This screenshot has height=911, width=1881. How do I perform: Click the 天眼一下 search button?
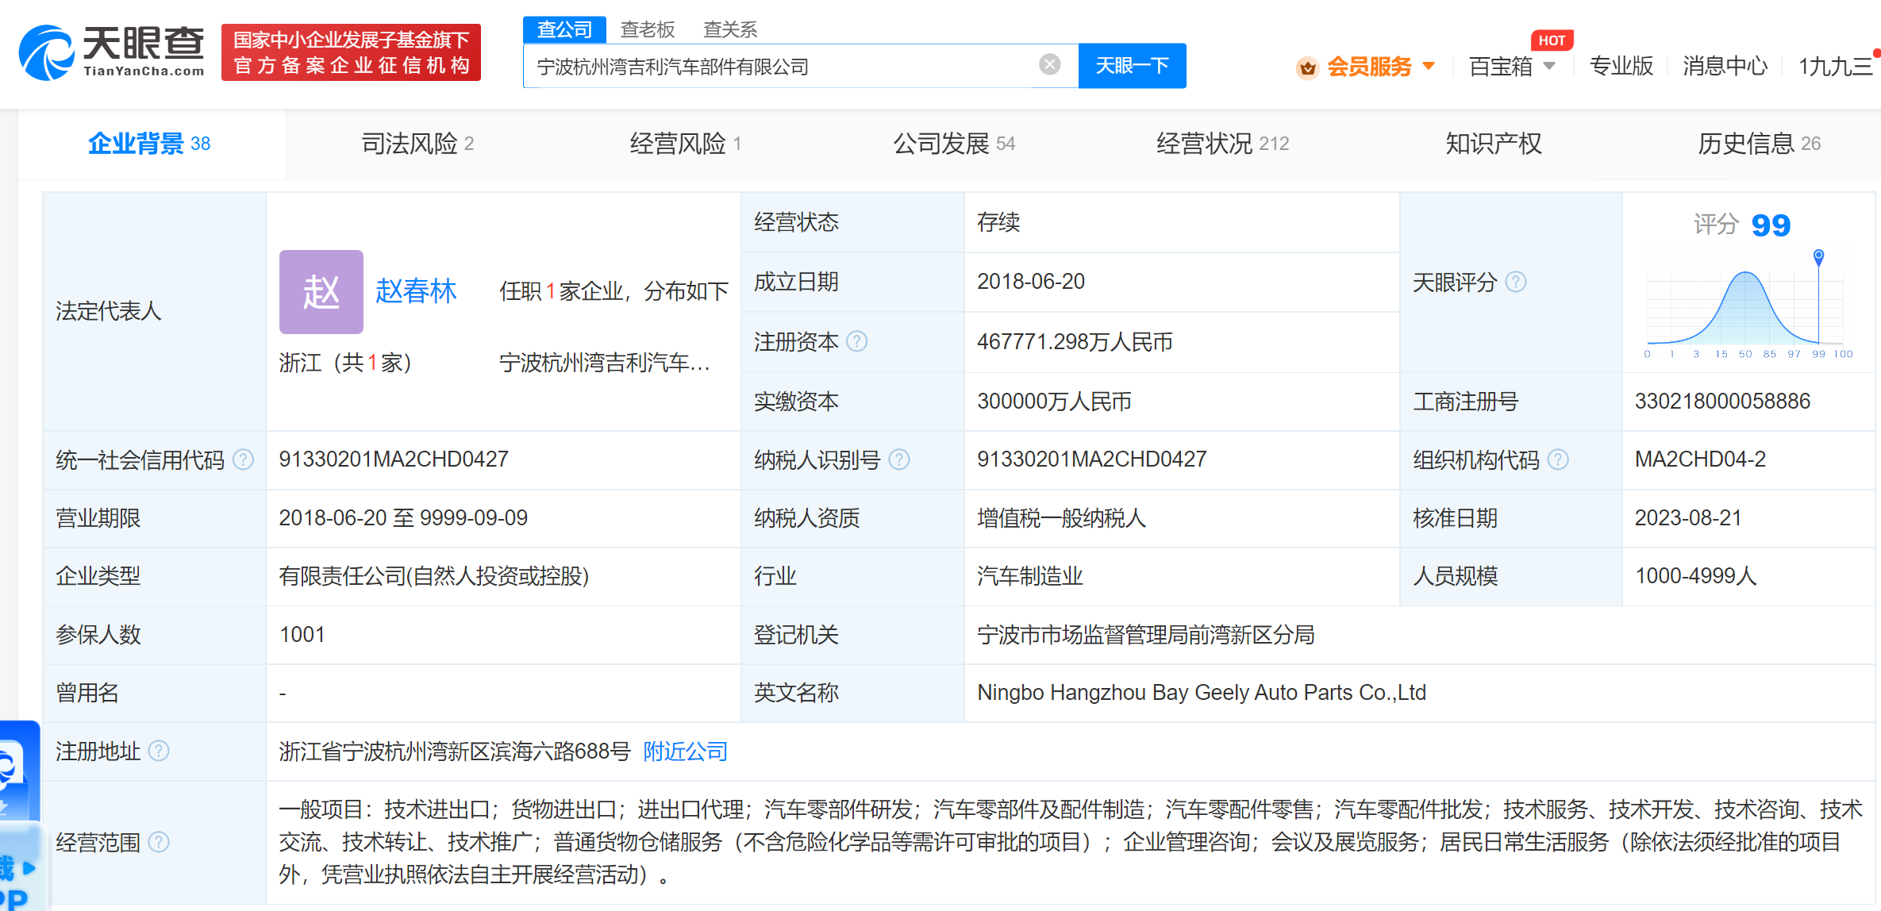point(1132,66)
